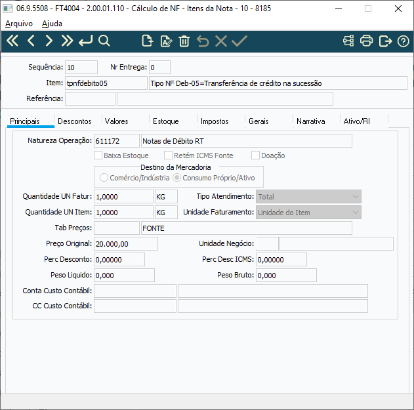The height and width of the screenshot is (410, 414).
Task: Click the confirm checkmark icon
Action: pos(239,41)
